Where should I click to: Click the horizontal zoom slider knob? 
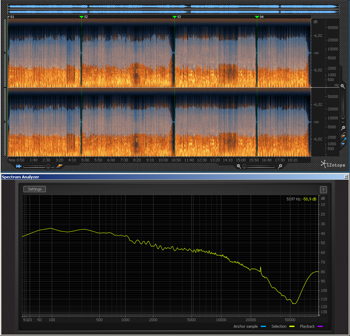coord(244,167)
